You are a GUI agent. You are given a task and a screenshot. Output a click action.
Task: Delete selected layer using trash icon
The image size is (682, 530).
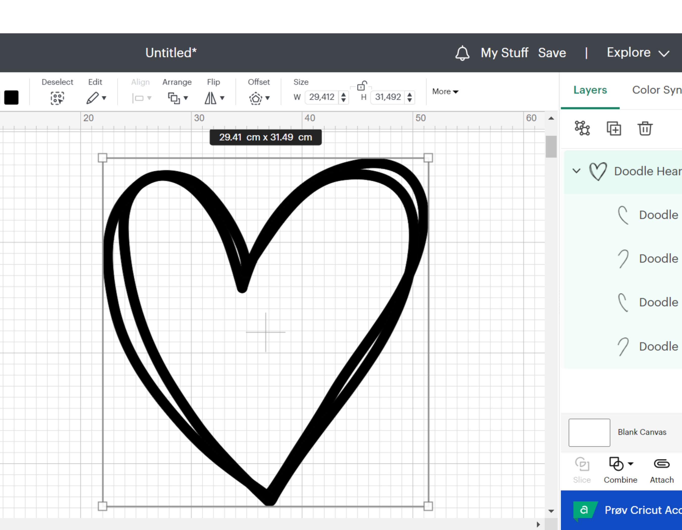645,128
